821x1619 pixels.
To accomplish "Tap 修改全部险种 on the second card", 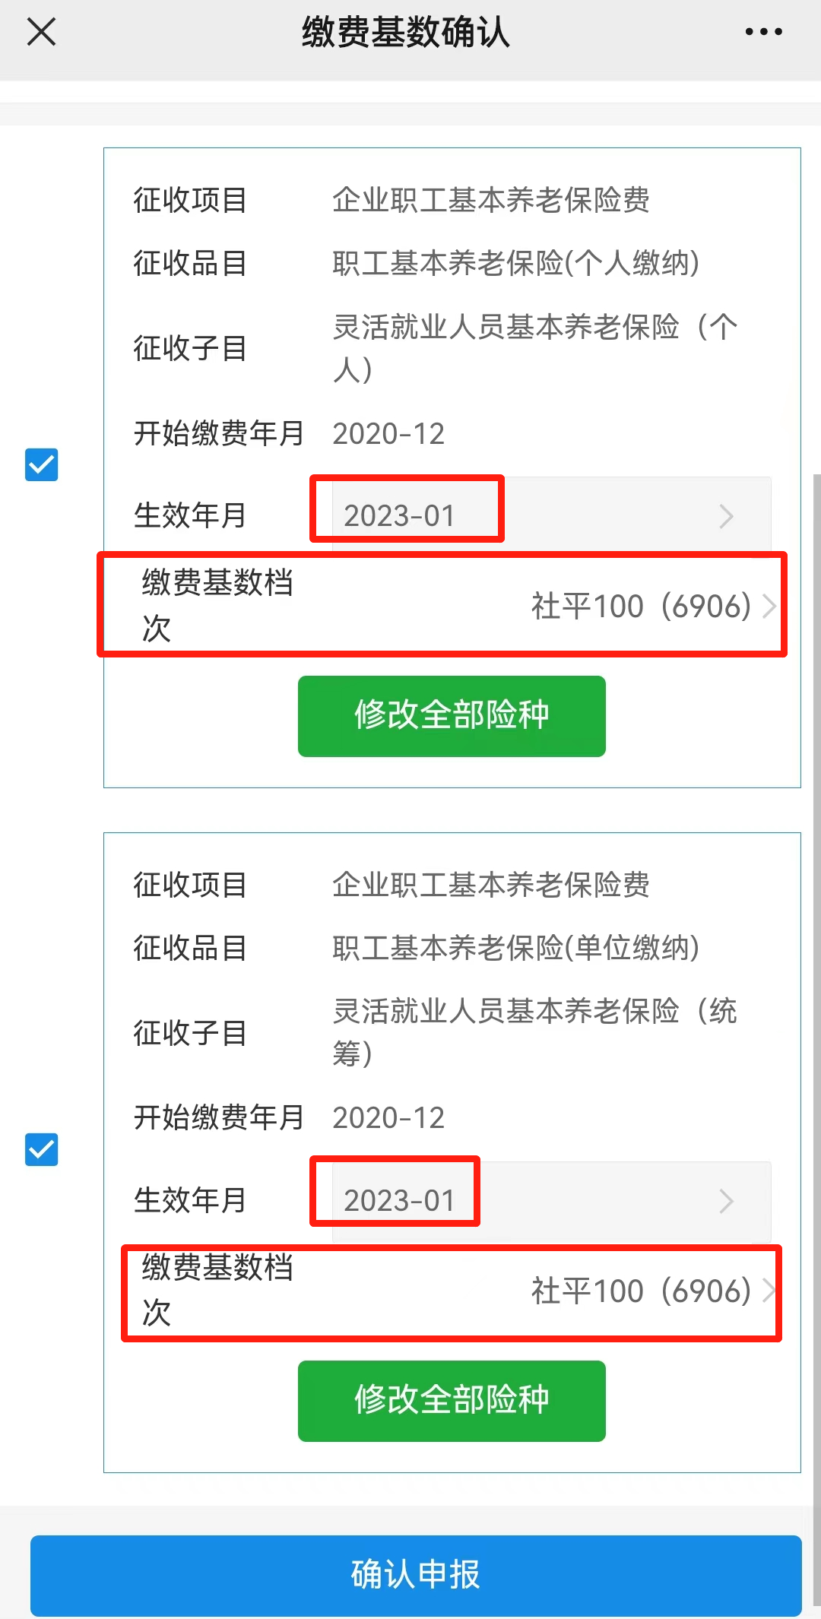I will point(452,1401).
